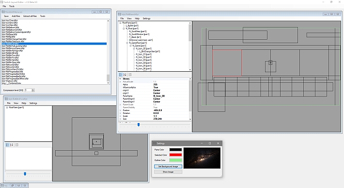344x188 pixels.
Task: Click the Settings dialog title bar icon
Action: click(155, 143)
